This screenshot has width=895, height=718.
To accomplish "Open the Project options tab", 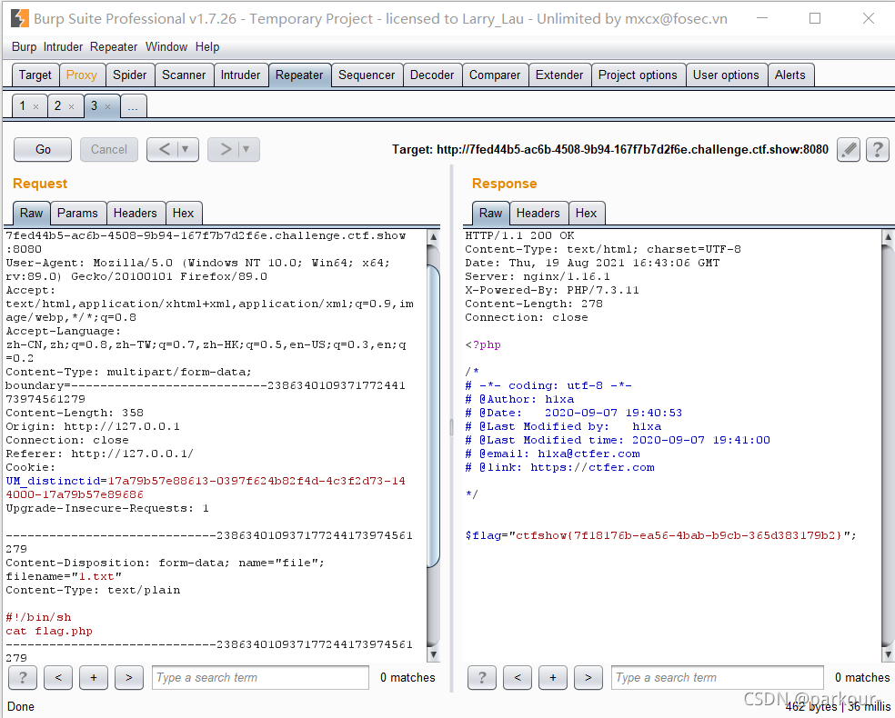I will coord(638,75).
